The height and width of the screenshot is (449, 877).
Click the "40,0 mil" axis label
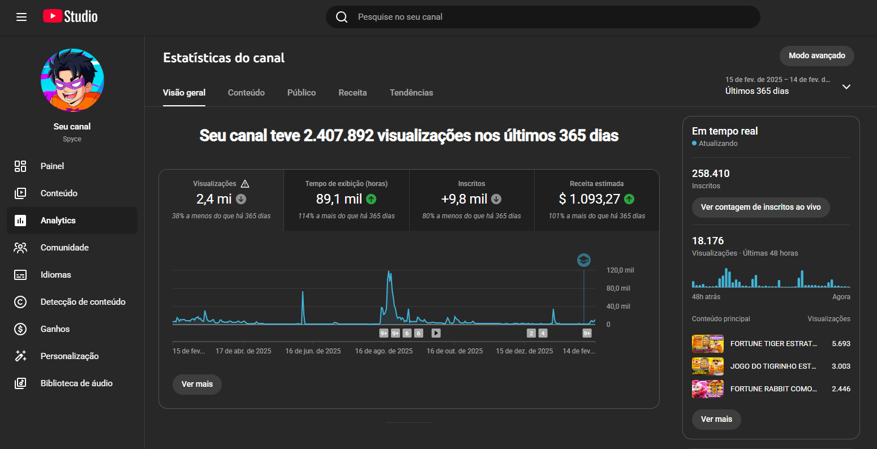pos(618,306)
